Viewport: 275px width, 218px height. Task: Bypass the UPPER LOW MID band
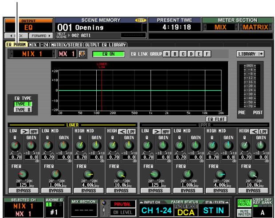[x=188, y=191]
